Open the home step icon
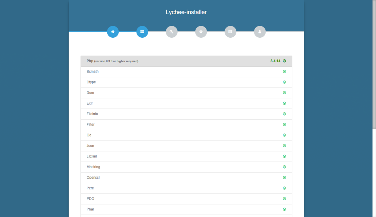Viewport: 376px width, 217px height. point(113,32)
